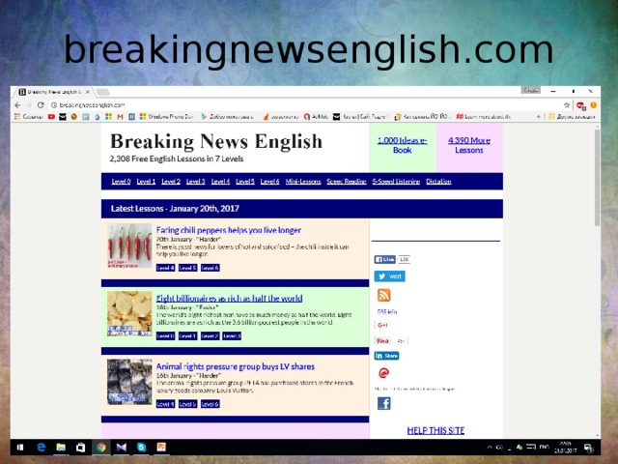Viewport: 618px width, 464px height.
Task: Click the chili peppers thumbnail
Action: click(129, 246)
